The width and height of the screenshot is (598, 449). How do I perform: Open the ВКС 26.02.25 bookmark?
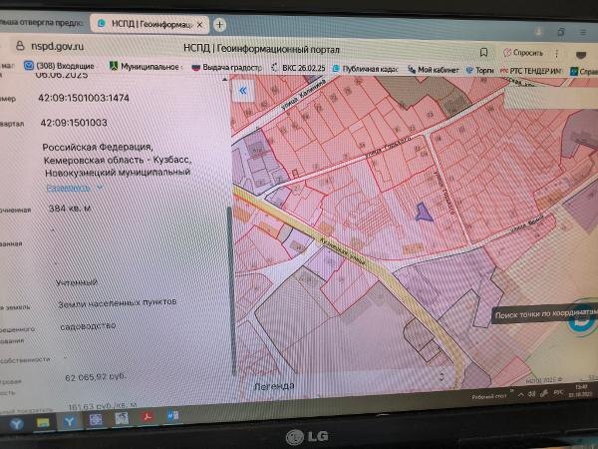coord(298,68)
